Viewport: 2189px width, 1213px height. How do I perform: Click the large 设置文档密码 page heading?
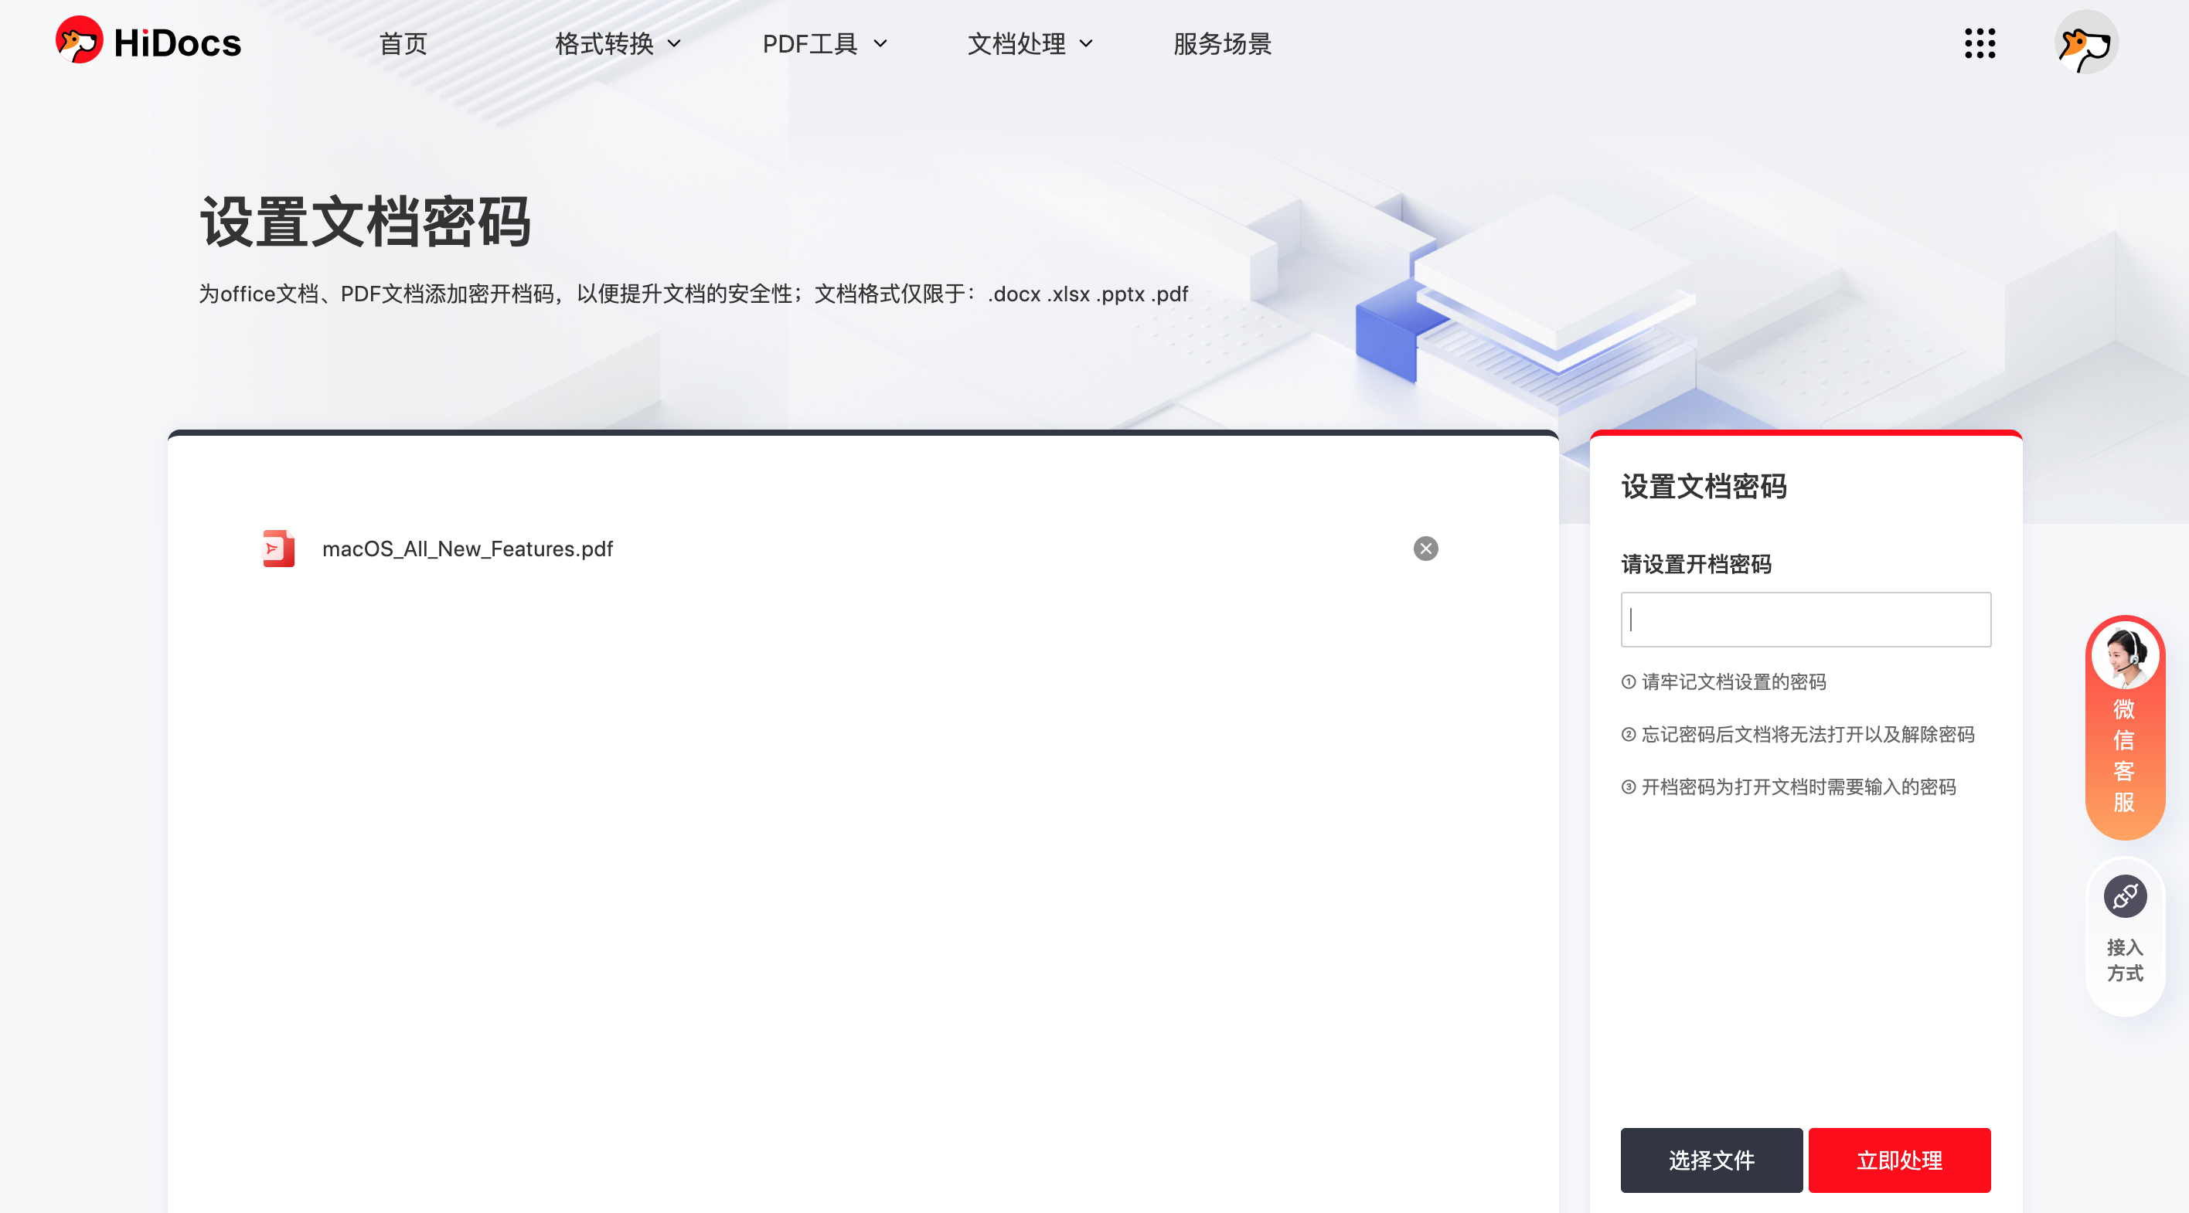pos(366,223)
